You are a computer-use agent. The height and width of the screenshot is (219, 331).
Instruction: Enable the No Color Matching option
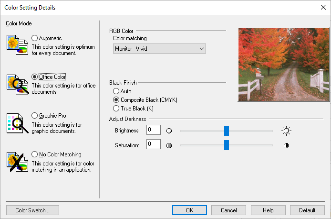click(x=35, y=154)
